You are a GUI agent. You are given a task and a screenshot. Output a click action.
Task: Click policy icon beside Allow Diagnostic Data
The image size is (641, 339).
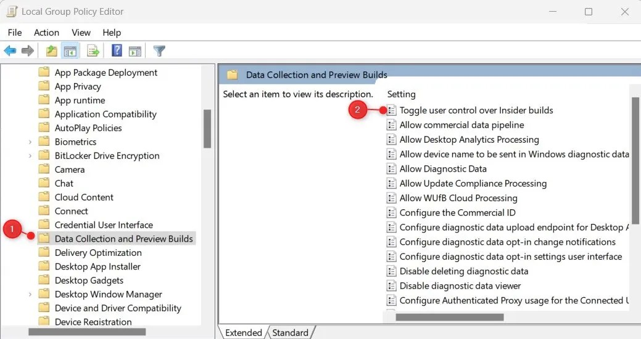[391, 169]
